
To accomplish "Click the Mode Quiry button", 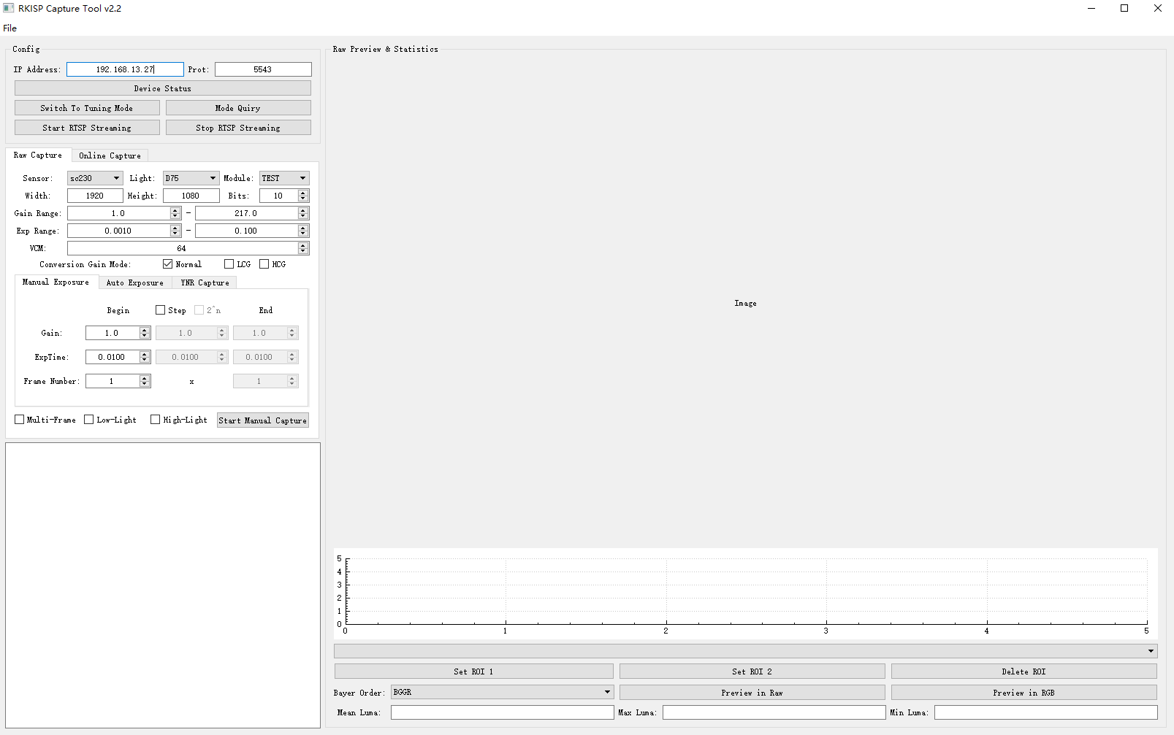I will (238, 108).
